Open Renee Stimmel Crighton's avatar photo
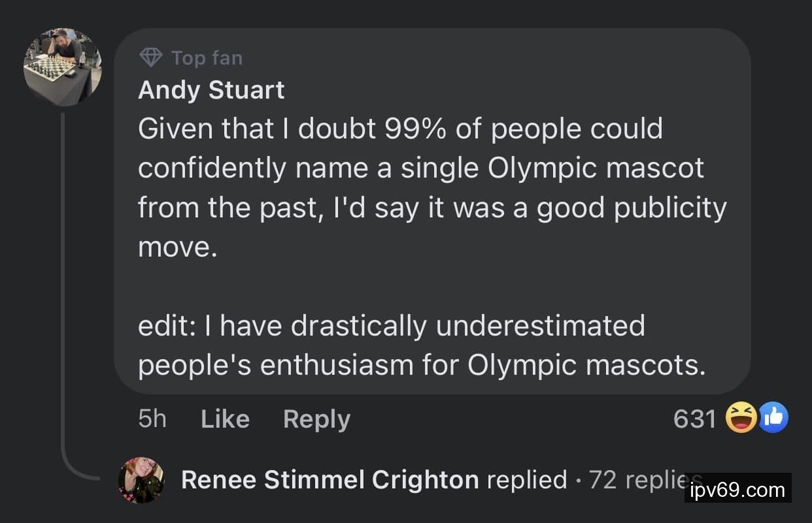This screenshot has height=523, width=812. 141,480
